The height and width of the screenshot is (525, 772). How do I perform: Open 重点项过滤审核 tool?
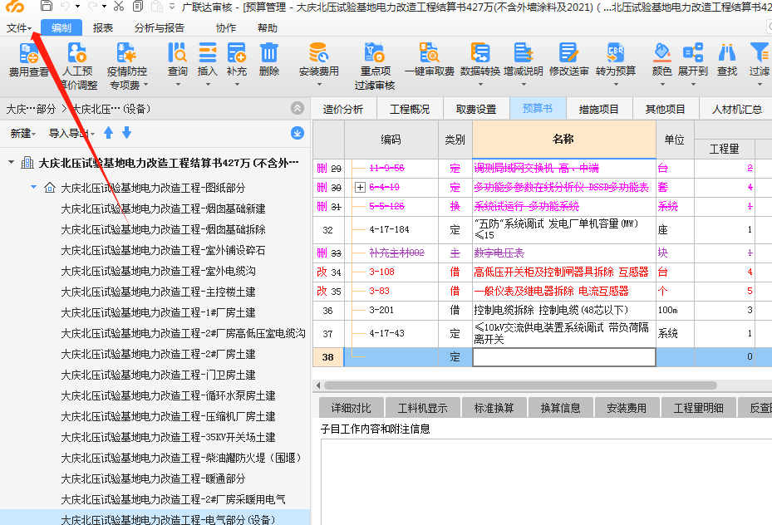pyautogui.click(x=375, y=66)
